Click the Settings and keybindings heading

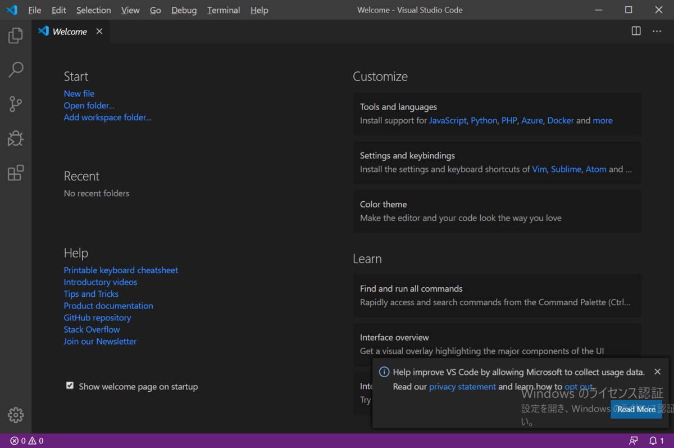(x=407, y=156)
